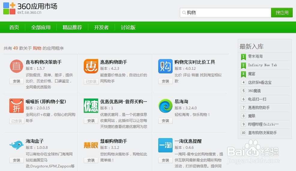Open the 直布购物决策助手 app icon
The image size is (296, 171).
(17, 66)
